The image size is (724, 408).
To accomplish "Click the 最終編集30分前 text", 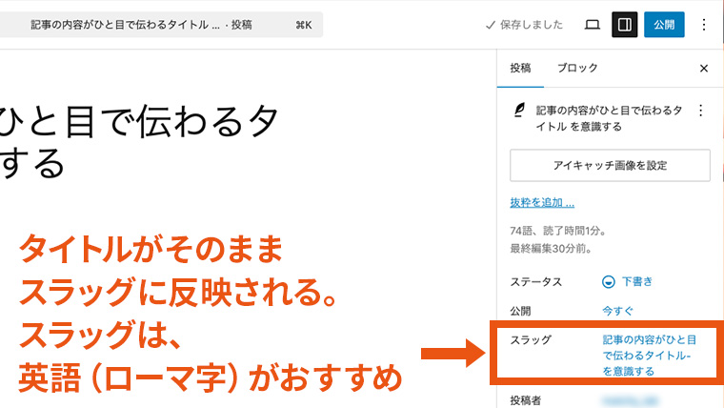I will [x=551, y=249].
